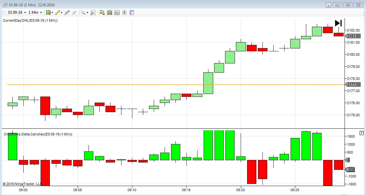366x195 pixels.
Task: Minimize the ES 09-16 chart window
Action: point(337,5)
